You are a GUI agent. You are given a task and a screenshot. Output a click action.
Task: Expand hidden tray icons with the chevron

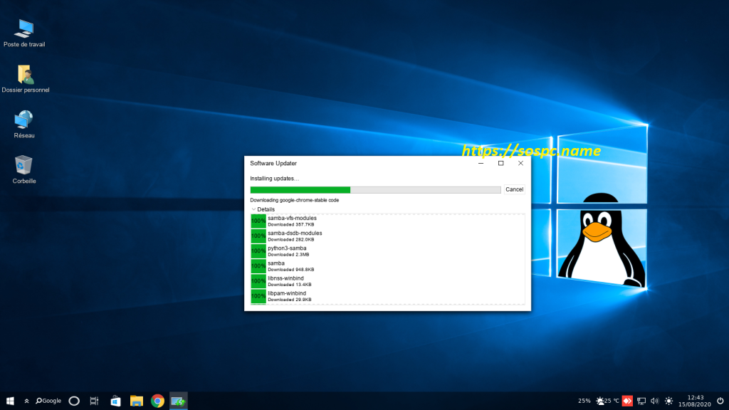pos(26,400)
